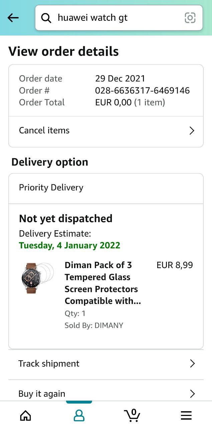
Task: Go to Home via bottom bar
Action: coord(25,416)
